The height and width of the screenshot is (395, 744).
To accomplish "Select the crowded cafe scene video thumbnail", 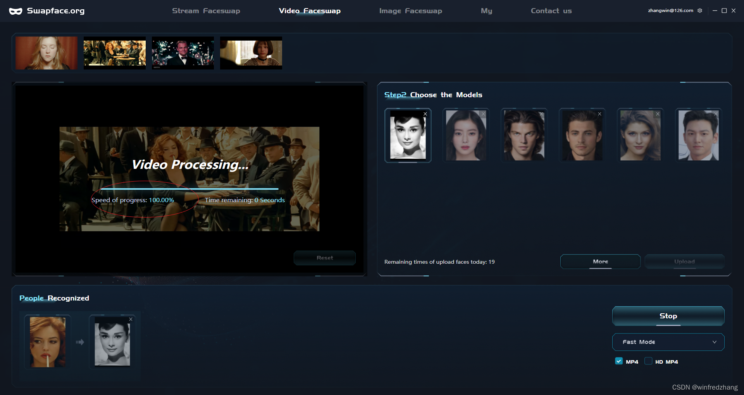I will click(x=115, y=53).
